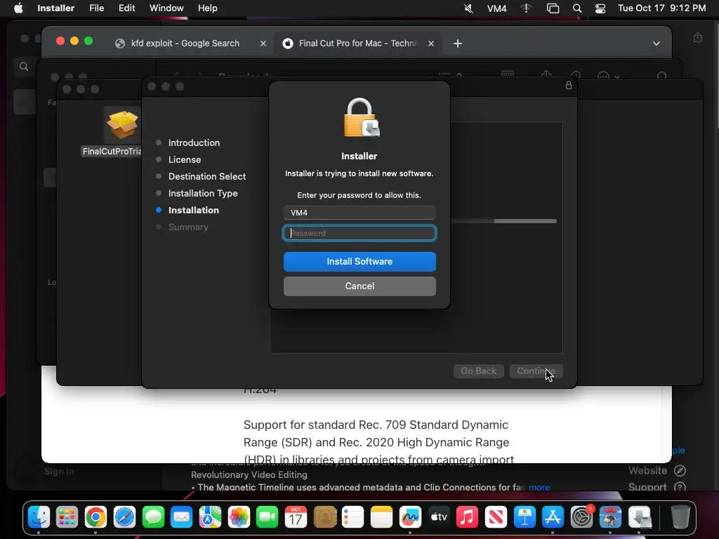Screen dimensions: 719x539
Task: Open Photos from the Dock
Action: (x=239, y=517)
